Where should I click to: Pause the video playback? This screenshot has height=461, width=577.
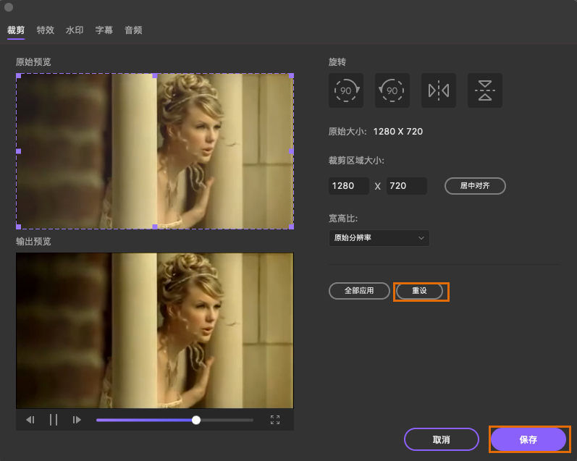(x=54, y=420)
